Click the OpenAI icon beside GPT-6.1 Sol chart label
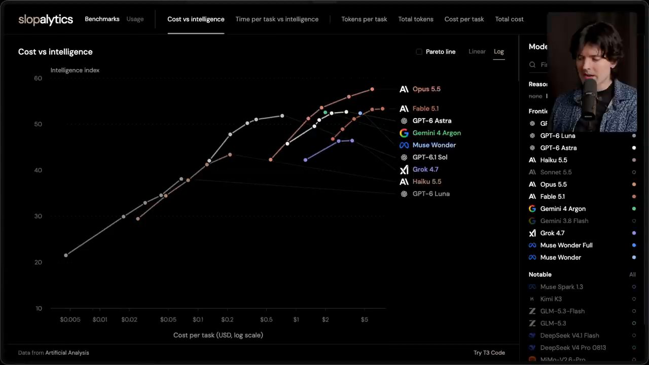649x365 pixels. click(404, 157)
